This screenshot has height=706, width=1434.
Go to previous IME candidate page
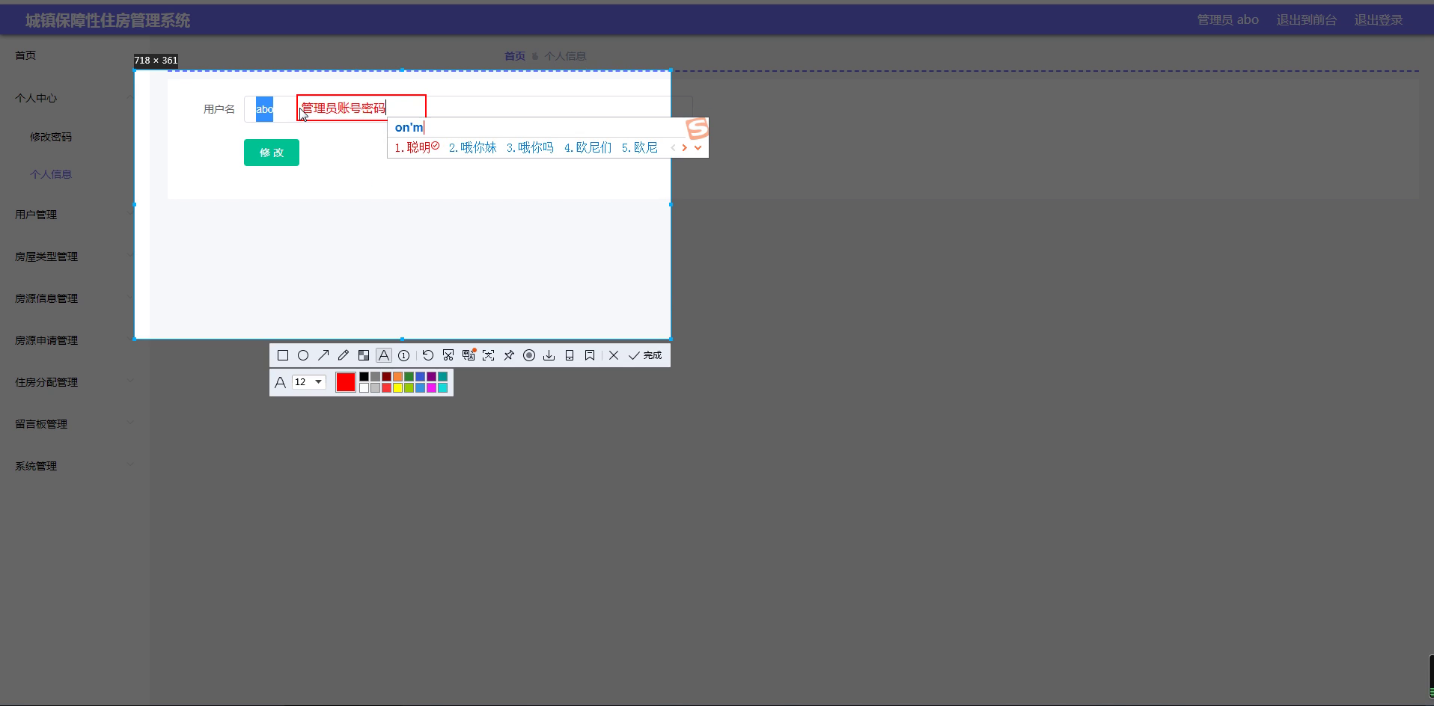673,147
